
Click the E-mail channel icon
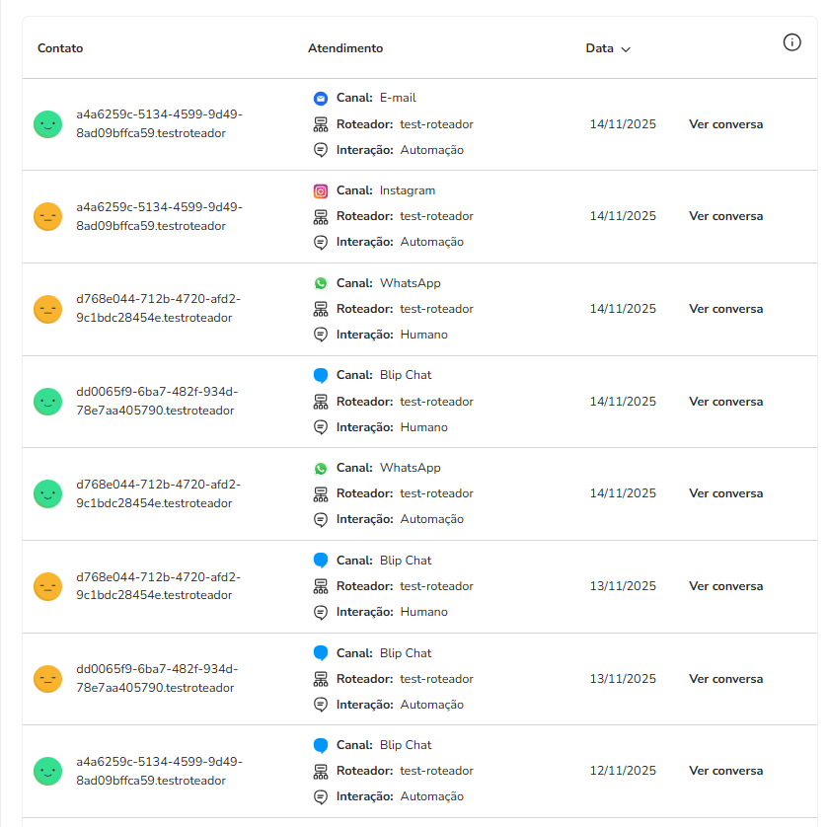(x=321, y=99)
